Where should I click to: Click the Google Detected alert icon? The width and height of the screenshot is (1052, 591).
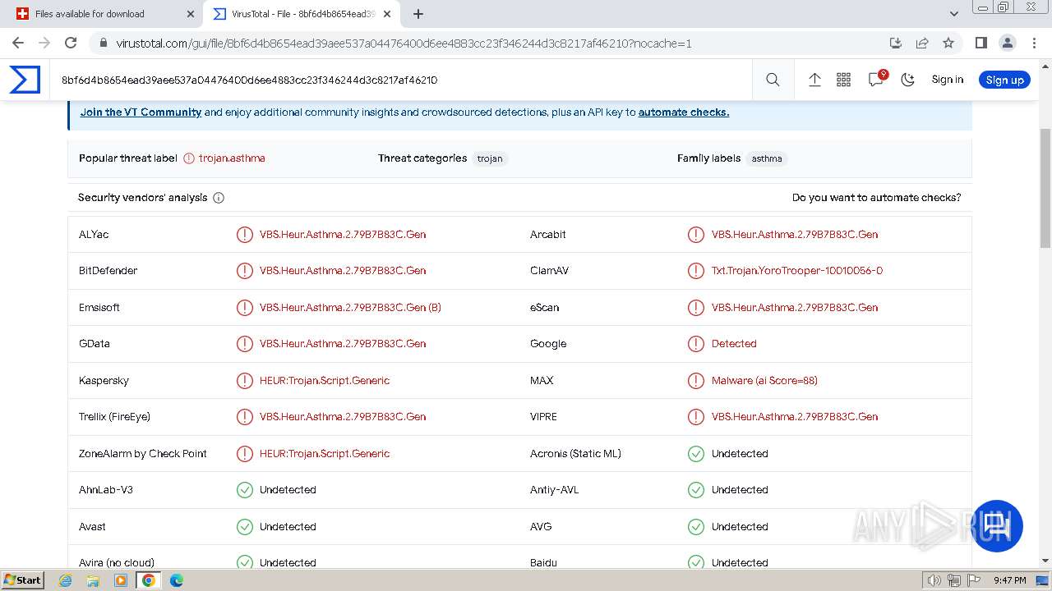pyautogui.click(x=696, y=344)
